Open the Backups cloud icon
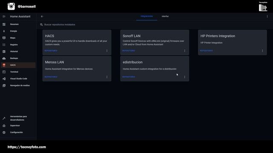The image size is (273, 153). coord(4,58)
